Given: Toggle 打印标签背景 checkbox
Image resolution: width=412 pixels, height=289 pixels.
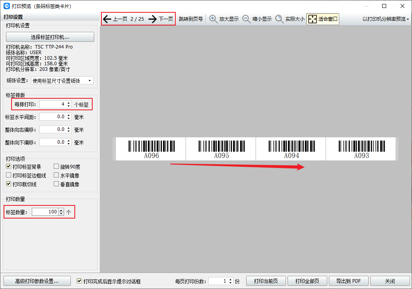Looking at the screenshot, I should [x=9, y=166].
